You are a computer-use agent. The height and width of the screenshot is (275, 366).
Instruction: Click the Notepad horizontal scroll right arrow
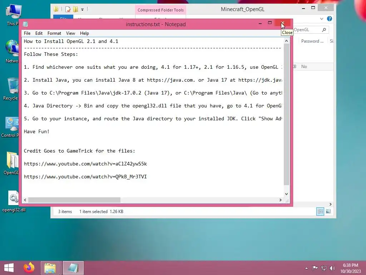point(280,200)
